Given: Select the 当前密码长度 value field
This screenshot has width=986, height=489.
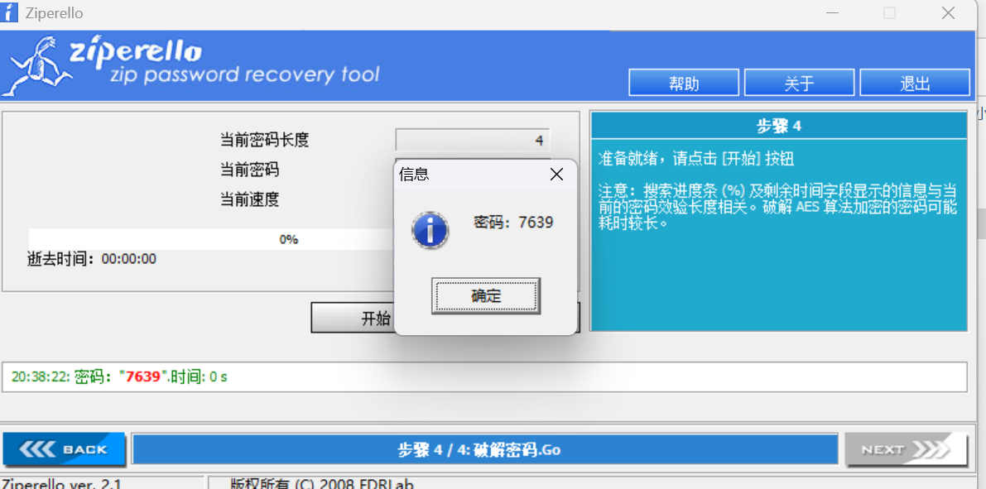Looking at the screenshot, I should (x=472, y=140).
